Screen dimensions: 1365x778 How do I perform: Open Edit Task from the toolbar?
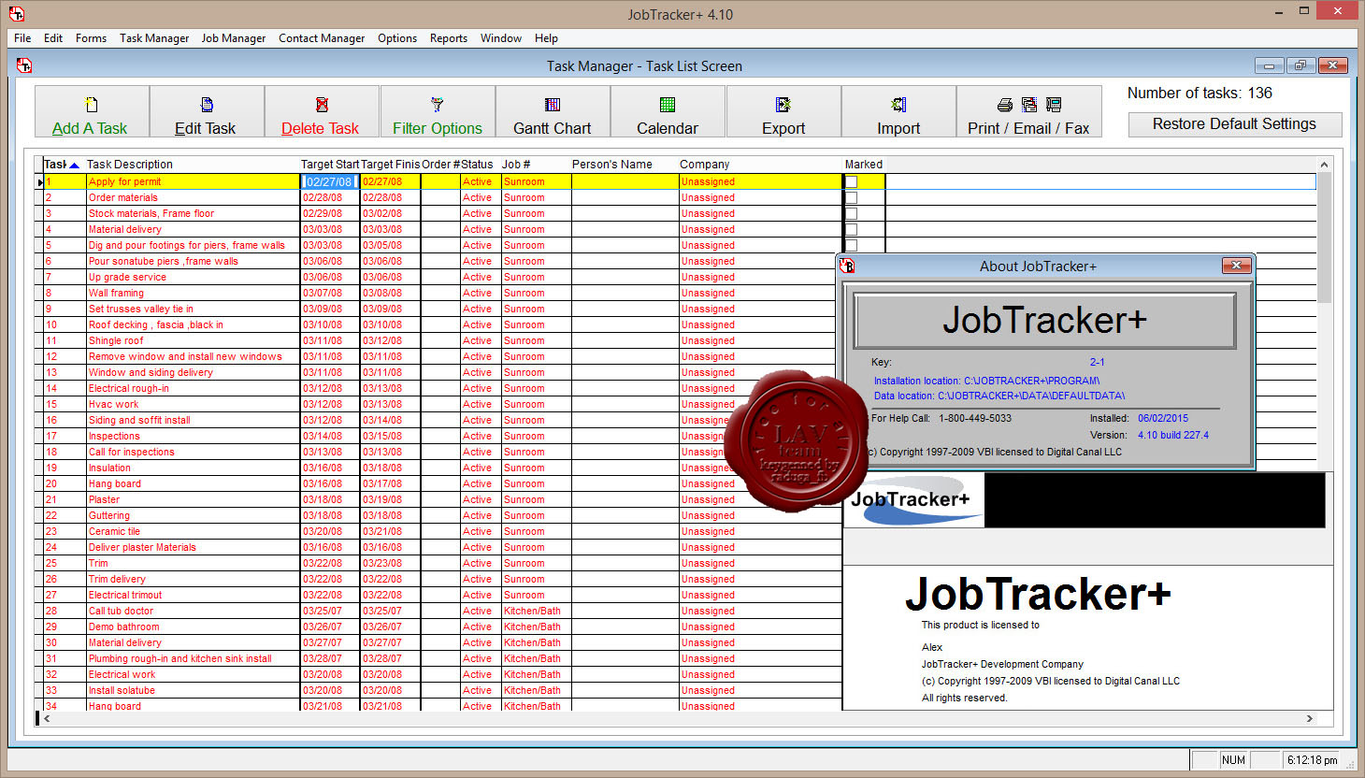click(x=207, y=111)
